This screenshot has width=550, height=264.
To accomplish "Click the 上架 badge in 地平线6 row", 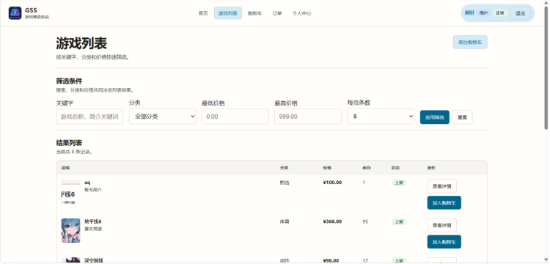I will (x=399, y=221).
